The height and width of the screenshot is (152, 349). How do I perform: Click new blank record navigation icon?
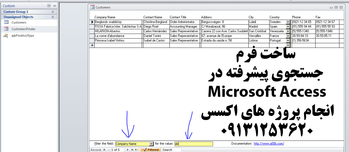pos(137,150)
